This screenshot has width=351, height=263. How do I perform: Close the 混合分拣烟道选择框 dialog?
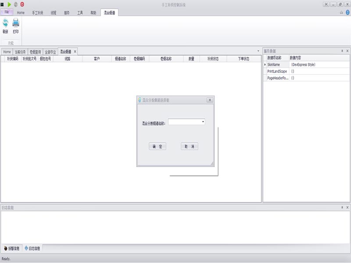click(x=210, y=100)
